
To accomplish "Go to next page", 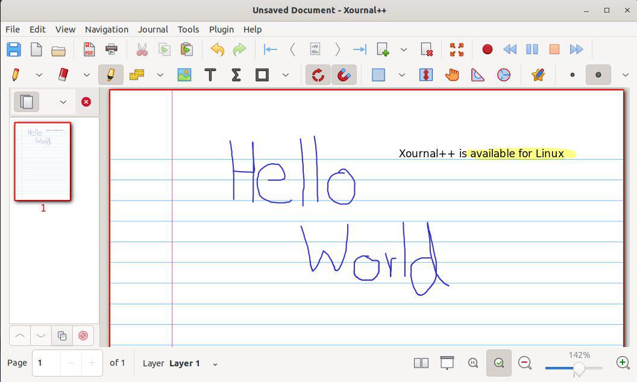I will [337, 49].
